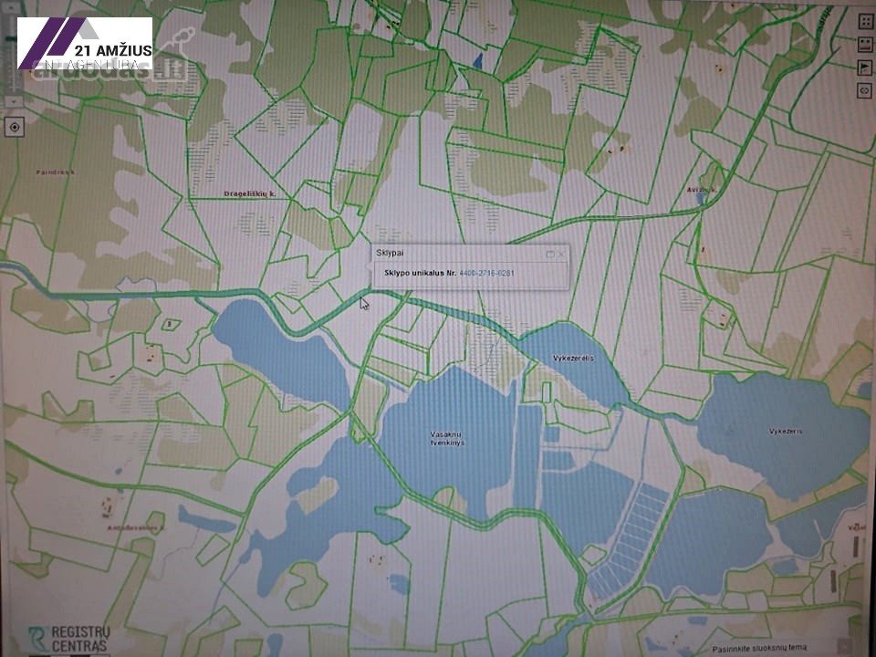Click the 'Vykežerėlis' lake label
Image resolution: width=876 pixels, height=657 pixels.
tap(574, 358)
